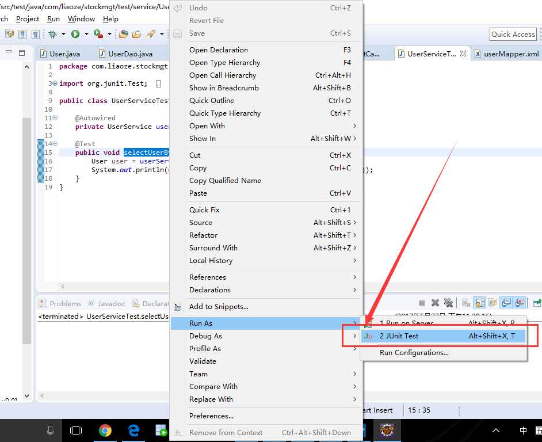Switch to the UserDao.java editor tab
This screenshot has width=542, height=442.
130,54
